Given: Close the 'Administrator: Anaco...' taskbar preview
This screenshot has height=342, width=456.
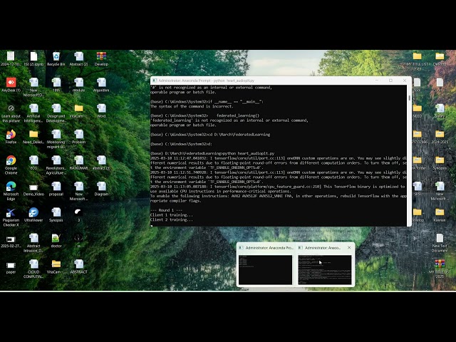Looking at the screenshot, I should (349, 247).
